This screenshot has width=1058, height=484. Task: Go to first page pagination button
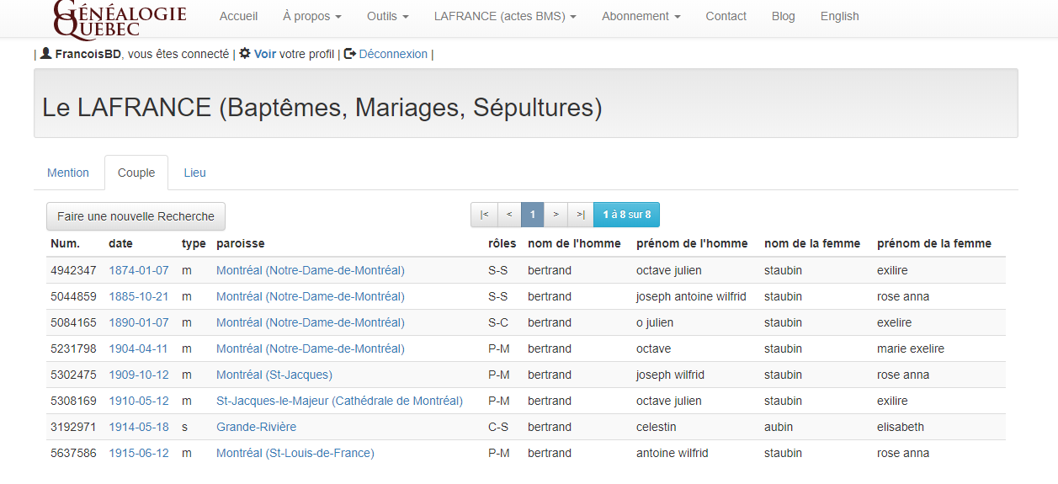484,215
